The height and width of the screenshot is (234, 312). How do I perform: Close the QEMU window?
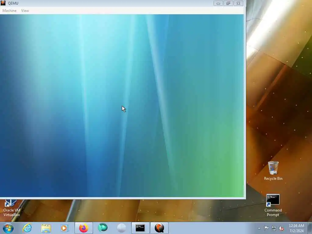click(238, 3)
